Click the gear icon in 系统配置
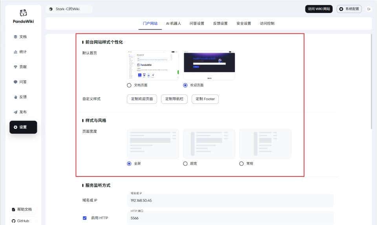Screen dimensions: 377x225 [x=341, y=9]
